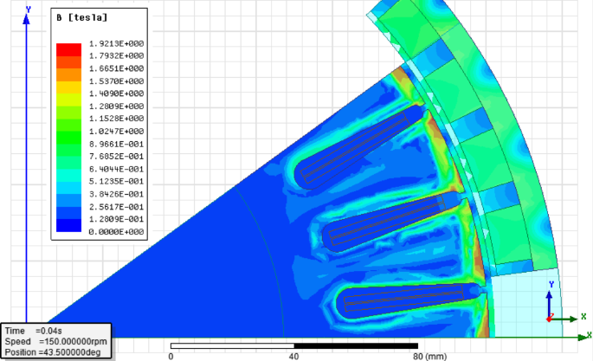This screenshot has height=361, width=593.
Task: Click the small coordinate axis triad origin
Action: coord(549,319)
